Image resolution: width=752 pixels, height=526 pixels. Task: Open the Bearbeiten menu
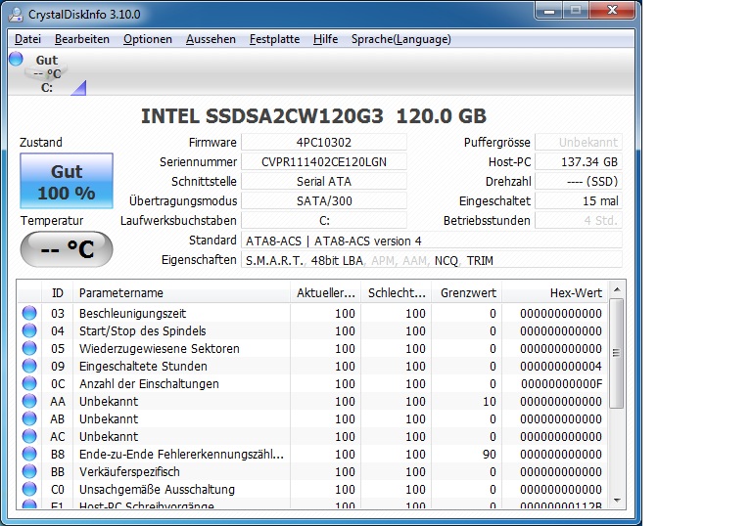82,39
